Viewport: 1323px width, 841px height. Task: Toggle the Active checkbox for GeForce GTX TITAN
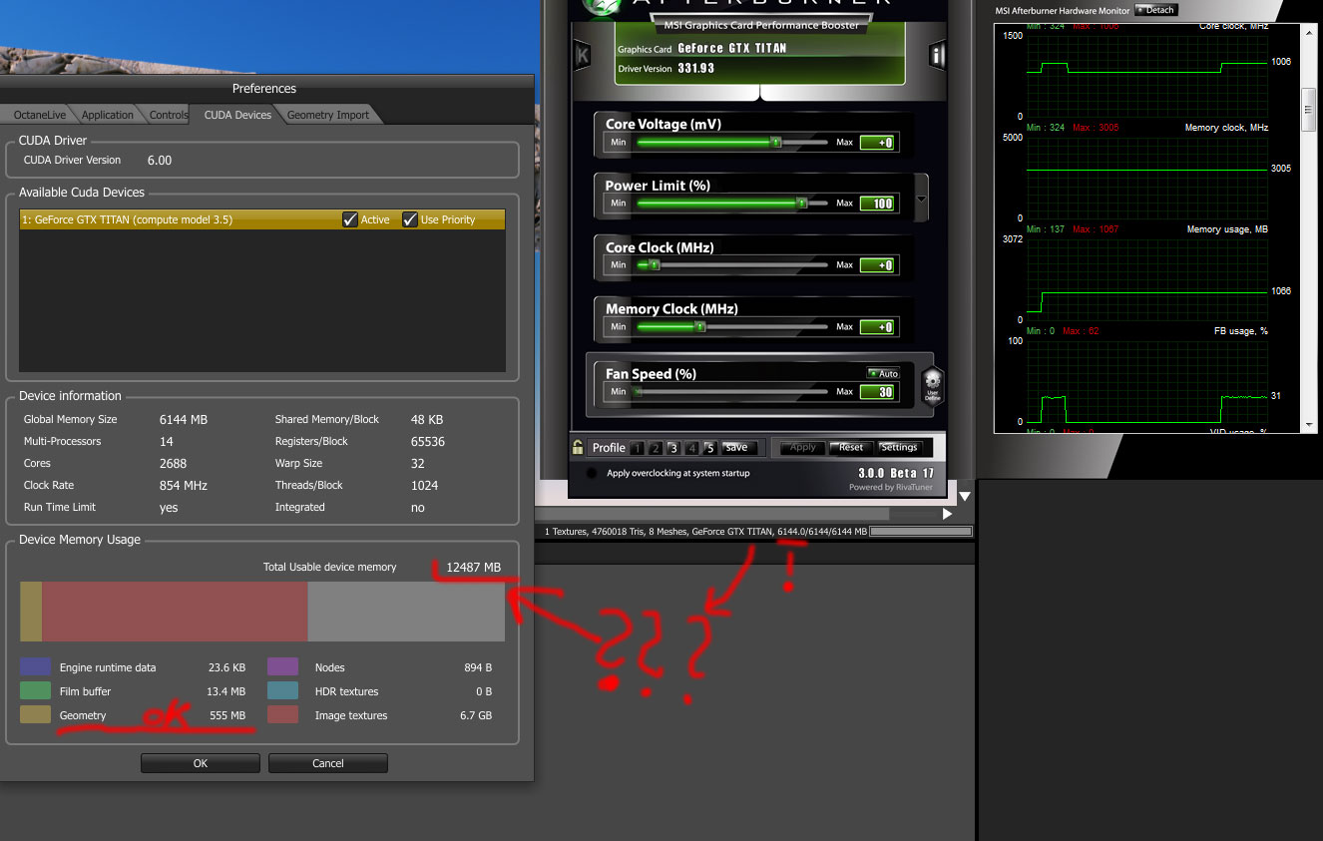(349, 219)
